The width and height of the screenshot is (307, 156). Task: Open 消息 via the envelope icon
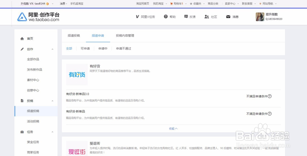(228, 17)
